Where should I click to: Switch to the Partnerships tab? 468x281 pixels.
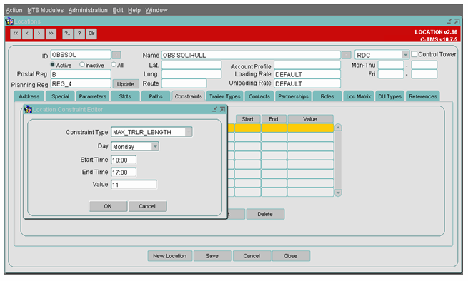coord(293,96)
